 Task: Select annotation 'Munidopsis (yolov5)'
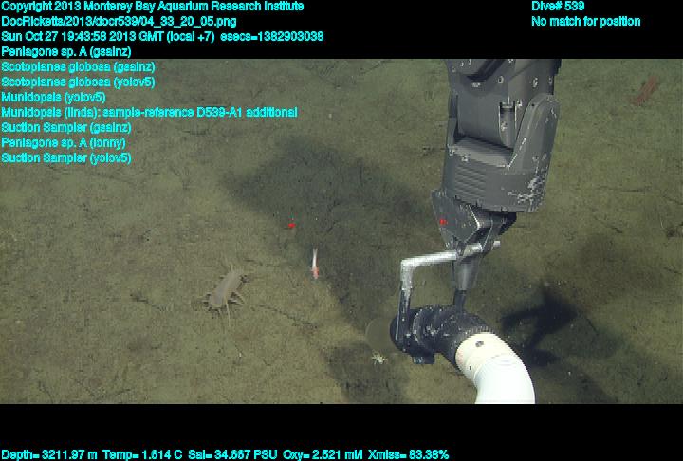(53, 97)
